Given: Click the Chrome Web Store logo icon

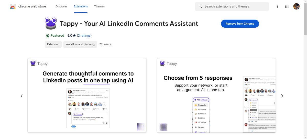Looking at the screenshot, I should click(x=13, y=6).
